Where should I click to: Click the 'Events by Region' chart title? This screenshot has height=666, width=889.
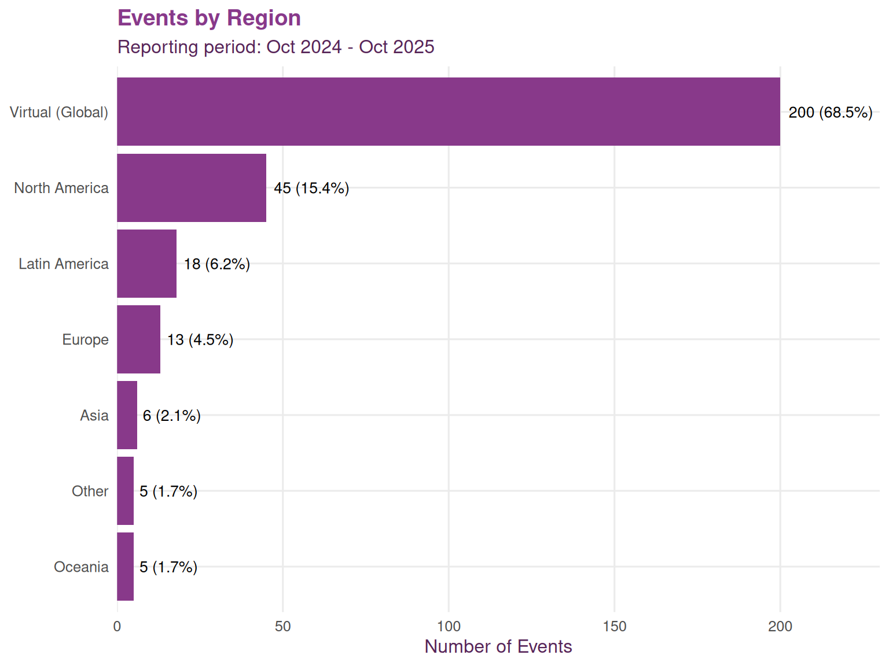click(x=209, y=18)
